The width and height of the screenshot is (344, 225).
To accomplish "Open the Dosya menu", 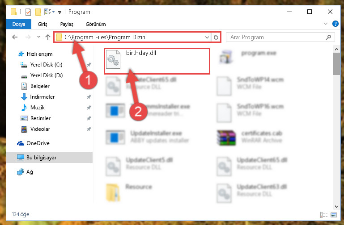I will pos(19,24).
